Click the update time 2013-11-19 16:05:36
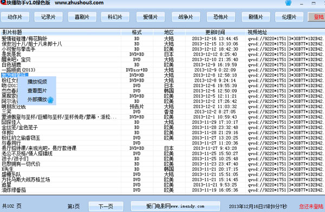325x212 pixels. click(x=215, y=190)
